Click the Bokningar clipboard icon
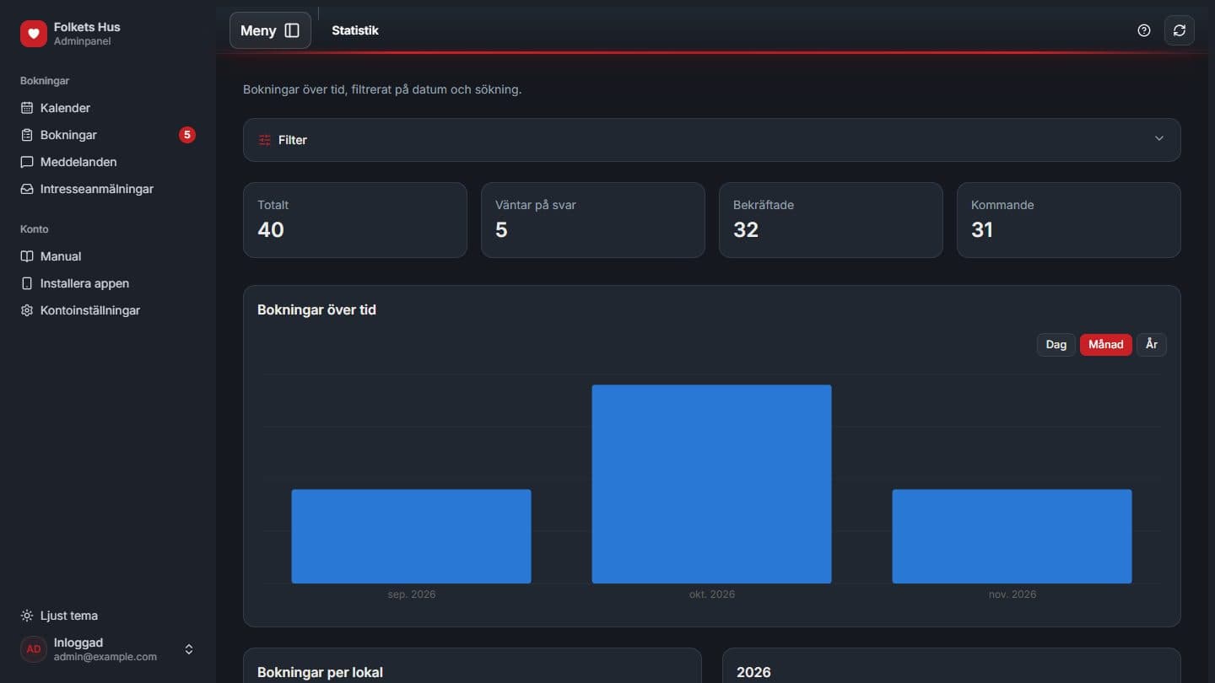Screen dimensions: 1215x683 (27, 135)
